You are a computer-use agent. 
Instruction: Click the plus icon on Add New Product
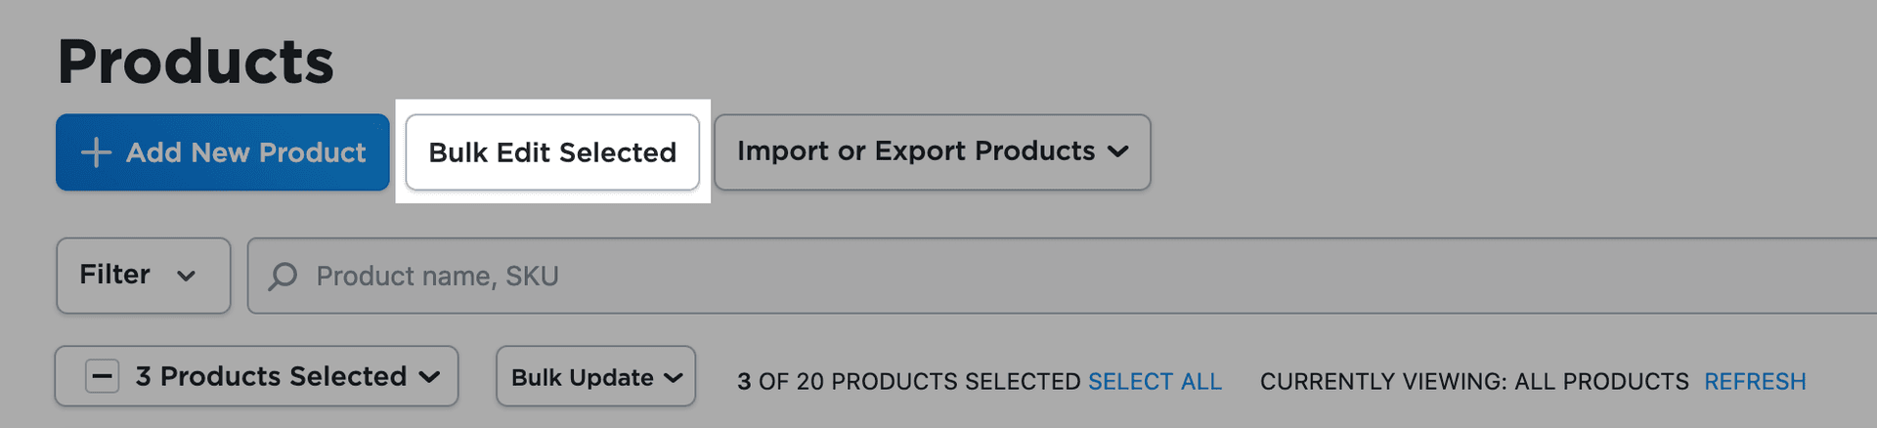pyautogui.click(x=96, y=152)
